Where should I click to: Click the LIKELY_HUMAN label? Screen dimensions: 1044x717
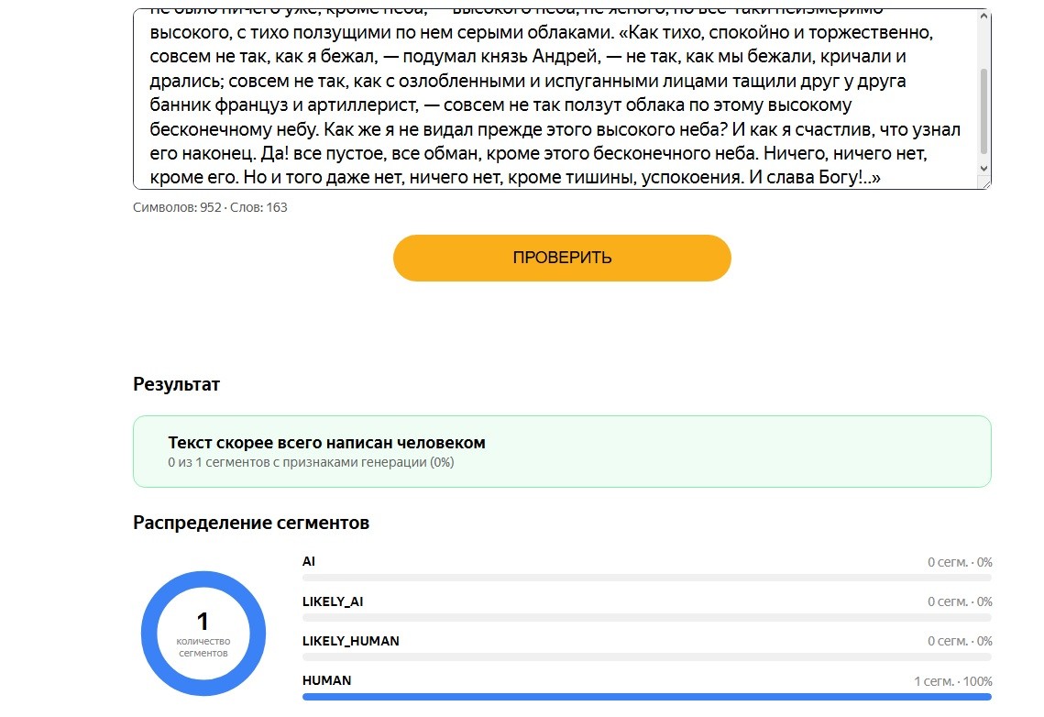tap(351, 641)
